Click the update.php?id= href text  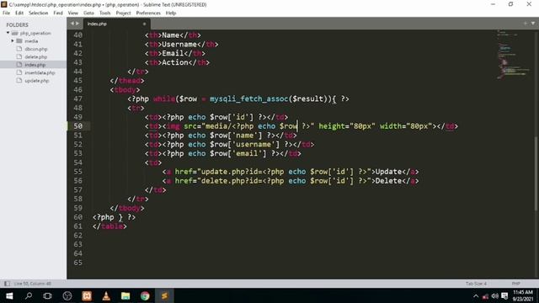click(232, 172)
